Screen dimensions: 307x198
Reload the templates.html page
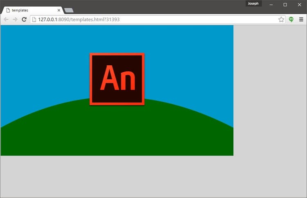[x=25, y=19]
